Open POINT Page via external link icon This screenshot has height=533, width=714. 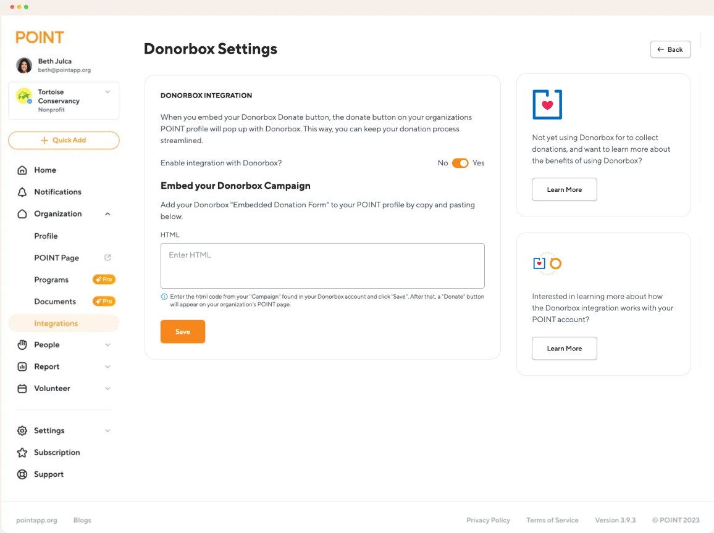[107, 257]
